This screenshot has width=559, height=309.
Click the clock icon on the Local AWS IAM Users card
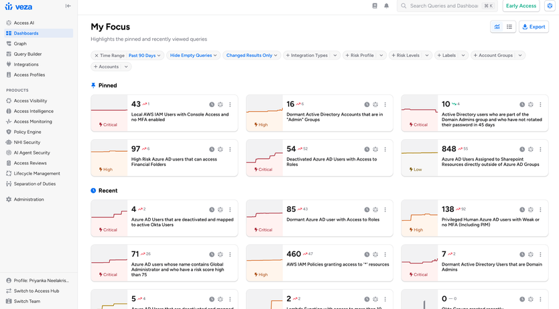click(x=212, y=104)
